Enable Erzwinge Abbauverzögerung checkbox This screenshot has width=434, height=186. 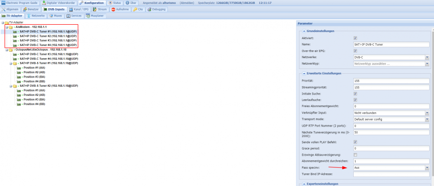tap(355, 155)
